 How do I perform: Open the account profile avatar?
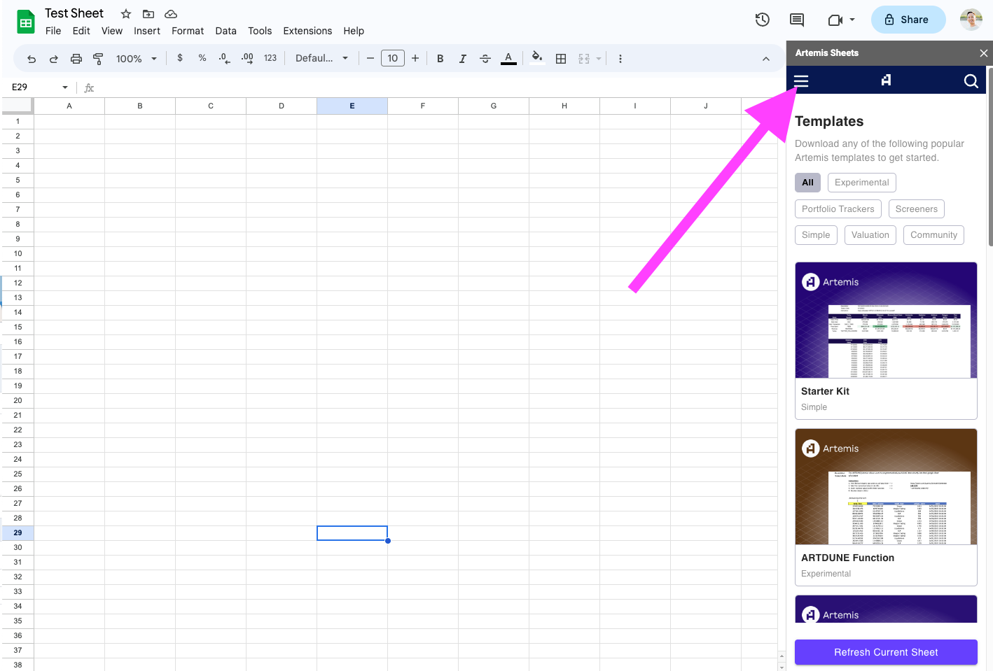[971, 20]
